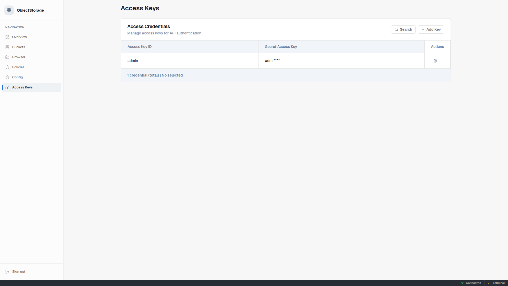Click the Policies shield icon
508x286 pixels.
click(x=7, y=67)
